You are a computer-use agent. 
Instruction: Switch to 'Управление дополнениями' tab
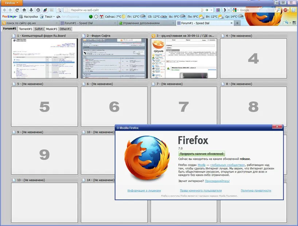click(x=146, y=23)
